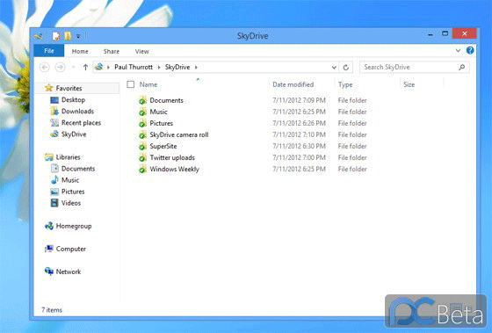Select the Pictures folder icon in file list
The image size is (492, 333).
[x=142, y=123]
